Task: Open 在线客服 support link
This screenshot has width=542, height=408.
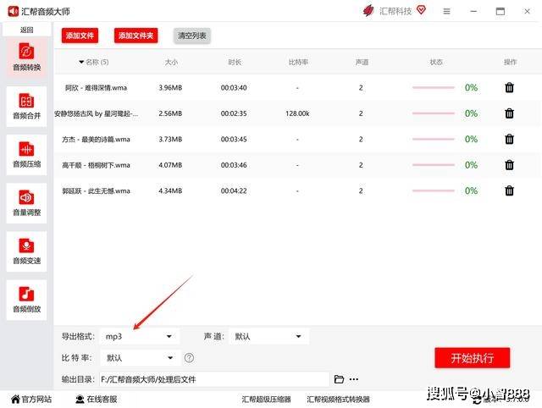Action: 96,400
